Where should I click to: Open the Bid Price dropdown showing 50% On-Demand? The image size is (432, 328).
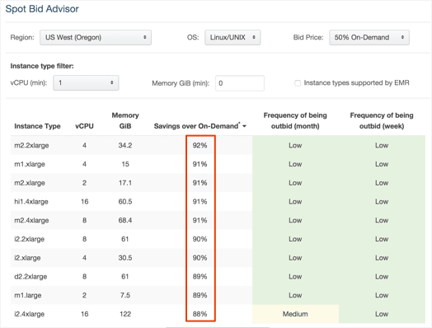[369, 37]
